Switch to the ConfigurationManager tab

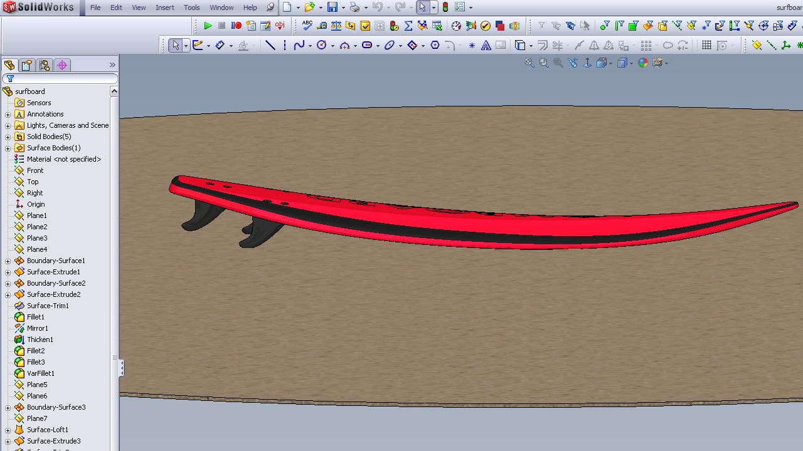tap(45, 65)
